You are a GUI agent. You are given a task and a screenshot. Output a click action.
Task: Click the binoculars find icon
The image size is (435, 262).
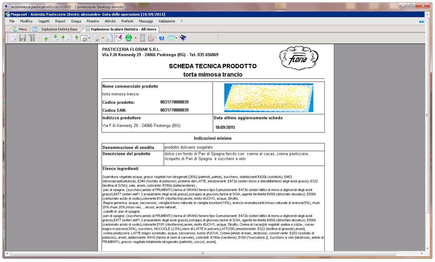tap(183, 38)
